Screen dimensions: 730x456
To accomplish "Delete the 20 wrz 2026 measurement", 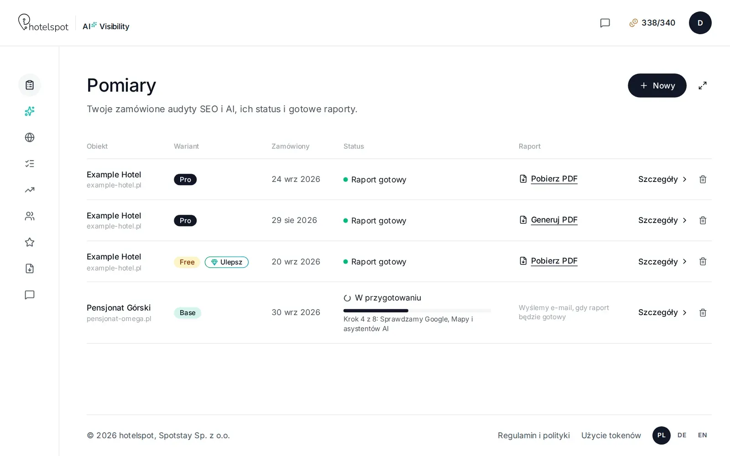I will click(x=703, y=261).
